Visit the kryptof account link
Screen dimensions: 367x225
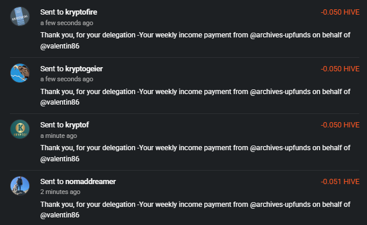pyautogui.click(x=77, y=125)
